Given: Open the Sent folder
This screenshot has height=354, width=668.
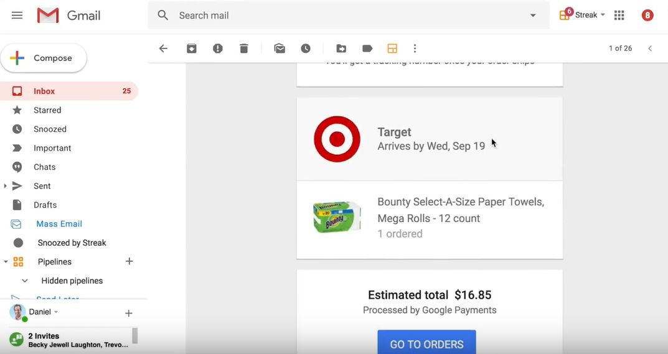Looking at the screenshot, I should click(42, 186).
